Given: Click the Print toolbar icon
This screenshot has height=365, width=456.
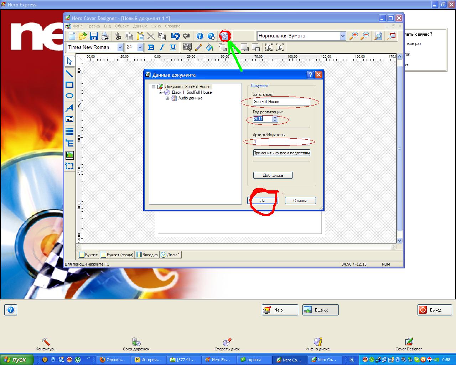Looking at the screenshot, I should [x=105, y=36].
